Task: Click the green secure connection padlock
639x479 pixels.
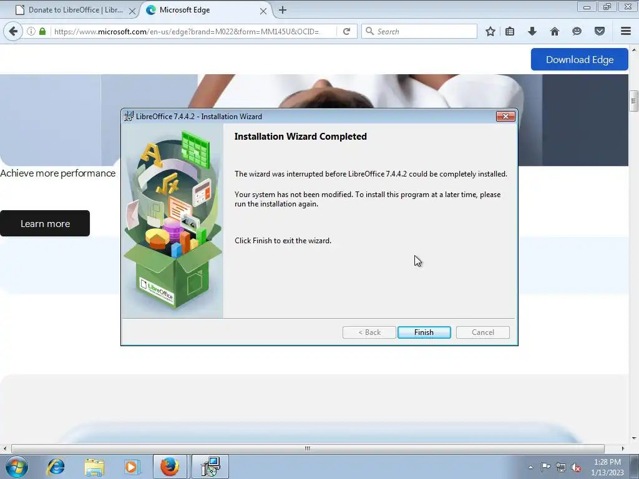Action: coord(42,31)
